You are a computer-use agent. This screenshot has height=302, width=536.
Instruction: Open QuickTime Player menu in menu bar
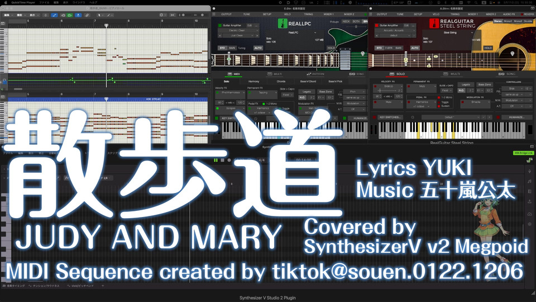tap(23, 2)
